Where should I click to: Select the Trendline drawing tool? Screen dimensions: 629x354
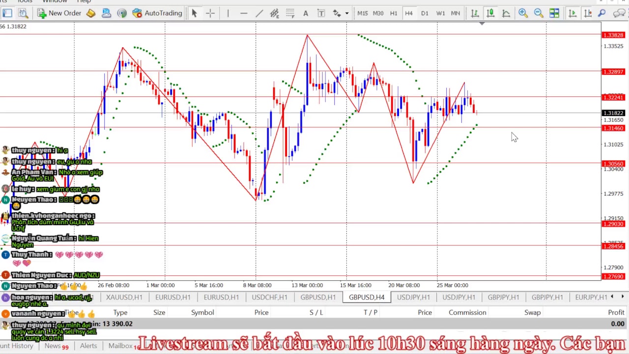point(259,13)
